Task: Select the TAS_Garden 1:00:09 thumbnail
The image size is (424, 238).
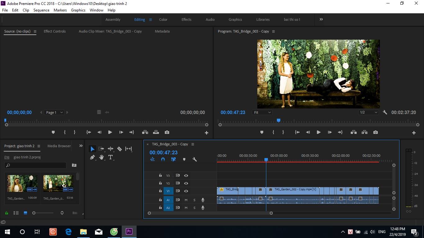Action: 22,183
